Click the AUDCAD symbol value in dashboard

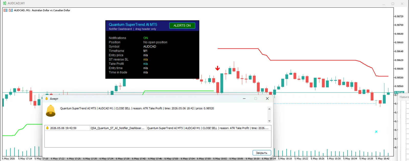(x=150, y=47)
